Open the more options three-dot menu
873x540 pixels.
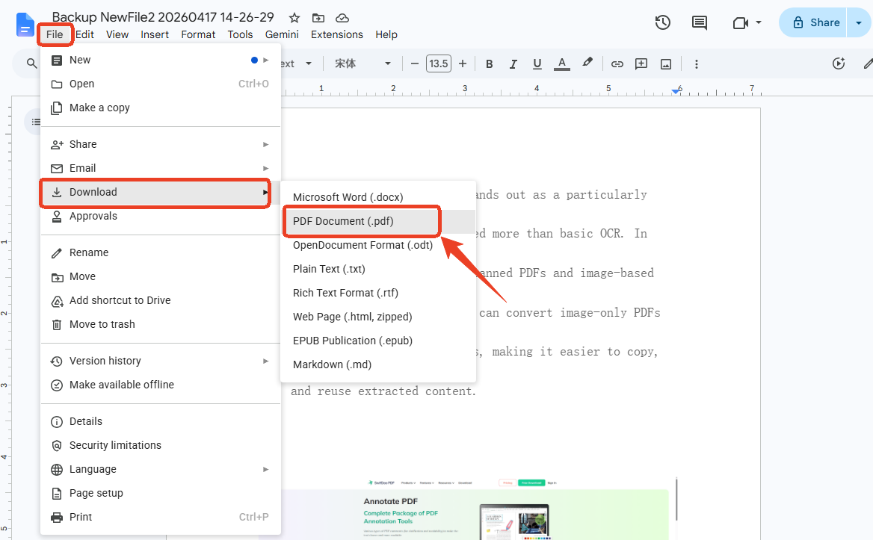(x=696, y=64)
